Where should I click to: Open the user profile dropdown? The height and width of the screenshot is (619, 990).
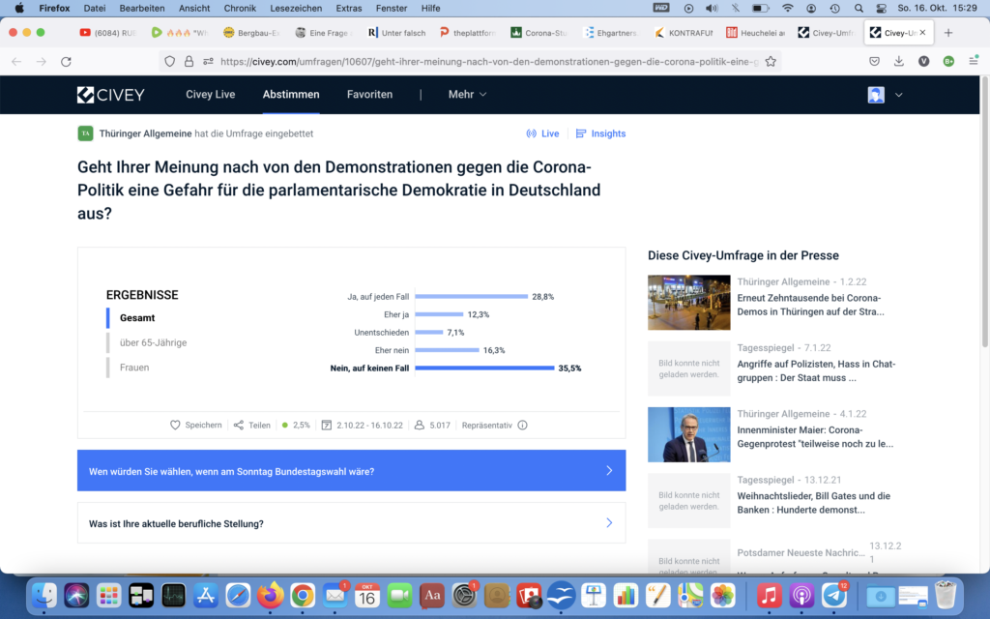[887, 95]
